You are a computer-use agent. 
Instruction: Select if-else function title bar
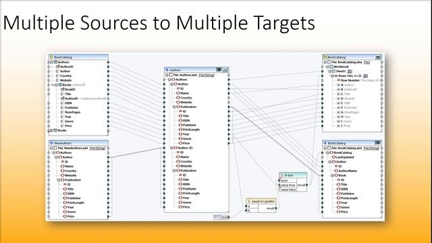coord(293,175)
